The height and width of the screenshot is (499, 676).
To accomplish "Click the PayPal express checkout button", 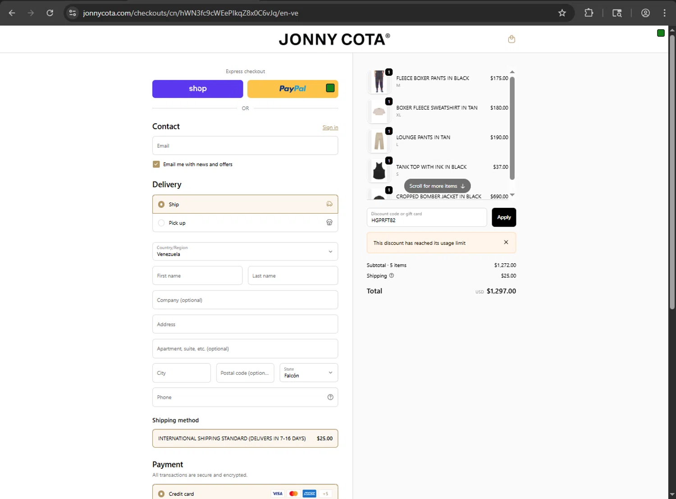I will [293, 89].
